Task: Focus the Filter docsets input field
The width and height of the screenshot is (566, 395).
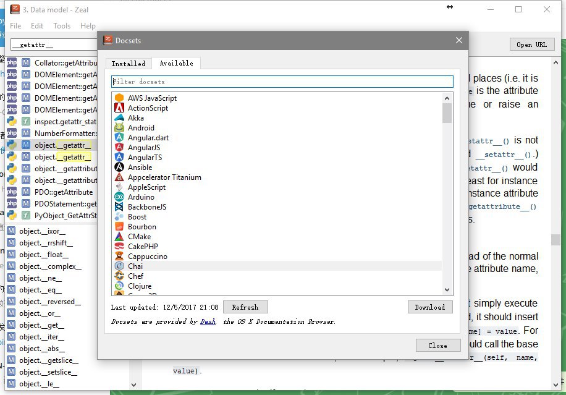Action: point(282,82)
